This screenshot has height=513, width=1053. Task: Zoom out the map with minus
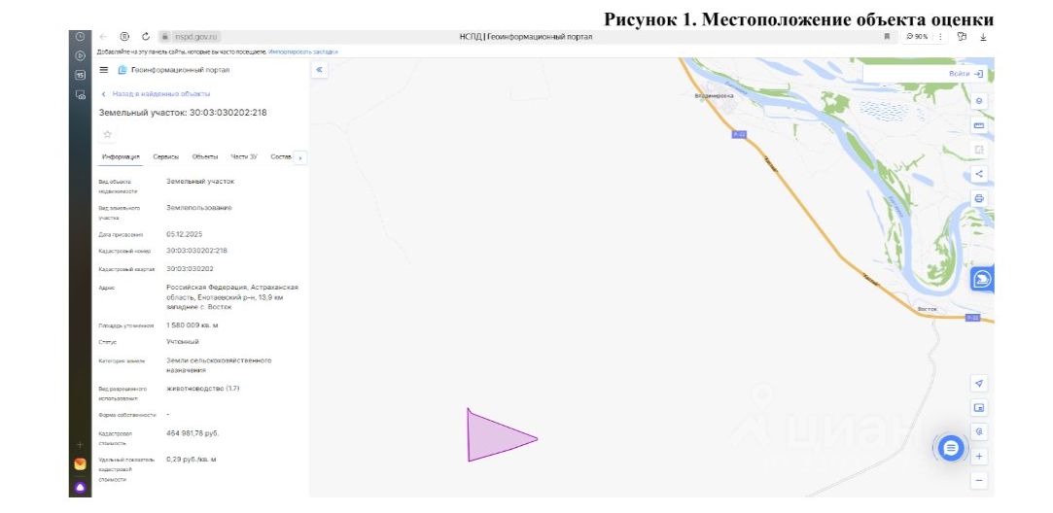(x=978, y=481)
